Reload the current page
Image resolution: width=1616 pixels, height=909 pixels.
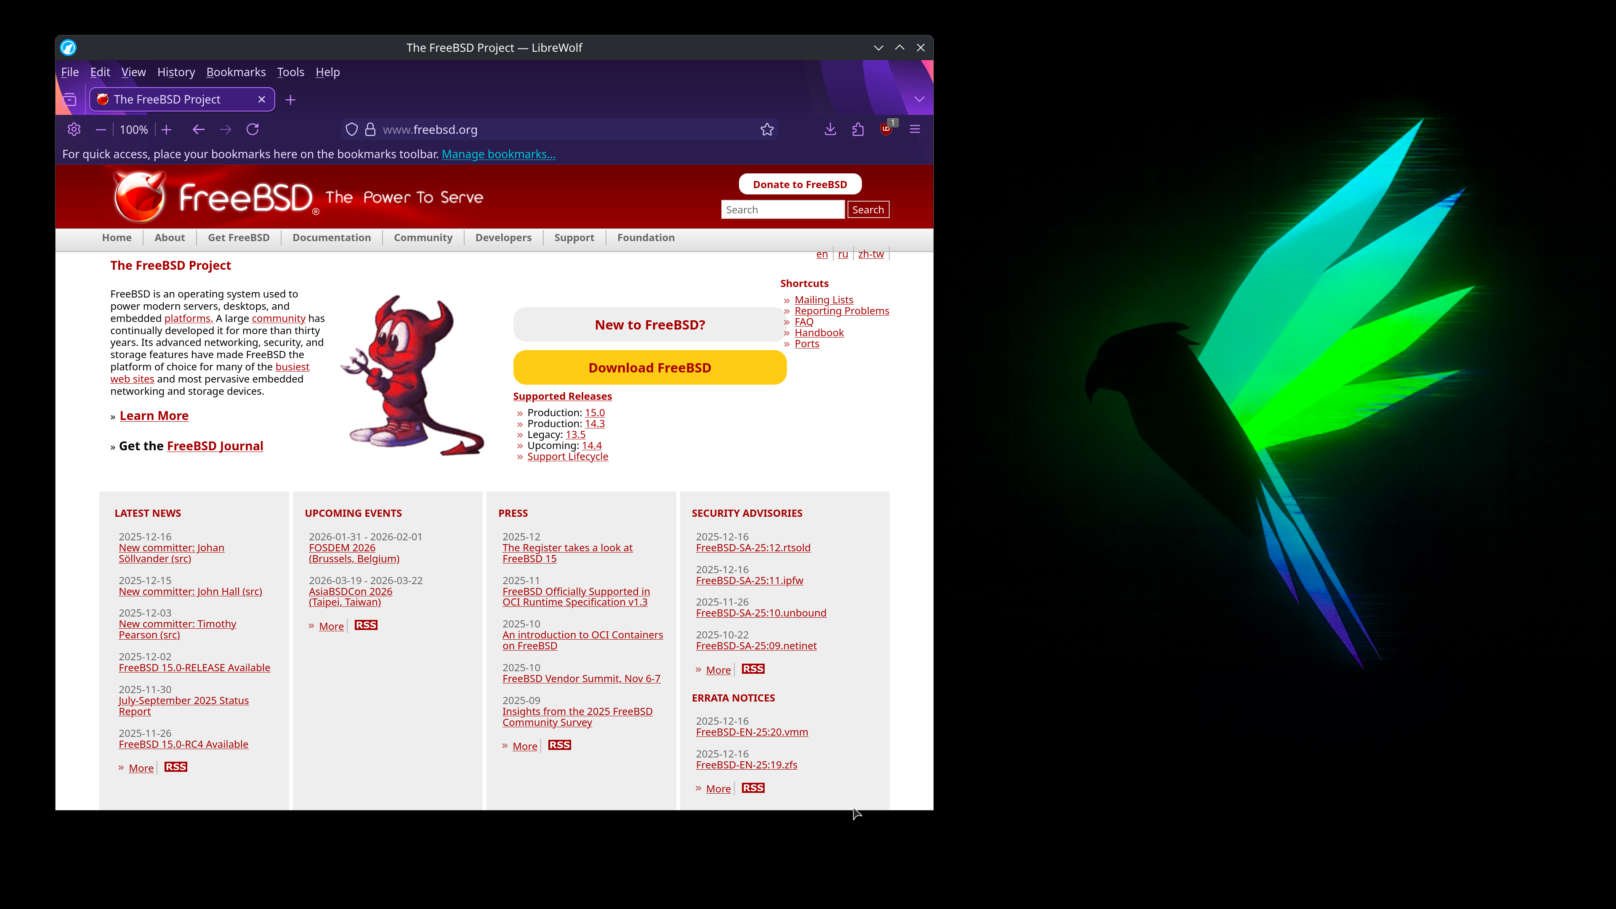pyautogui.click(x=253, y=129)
